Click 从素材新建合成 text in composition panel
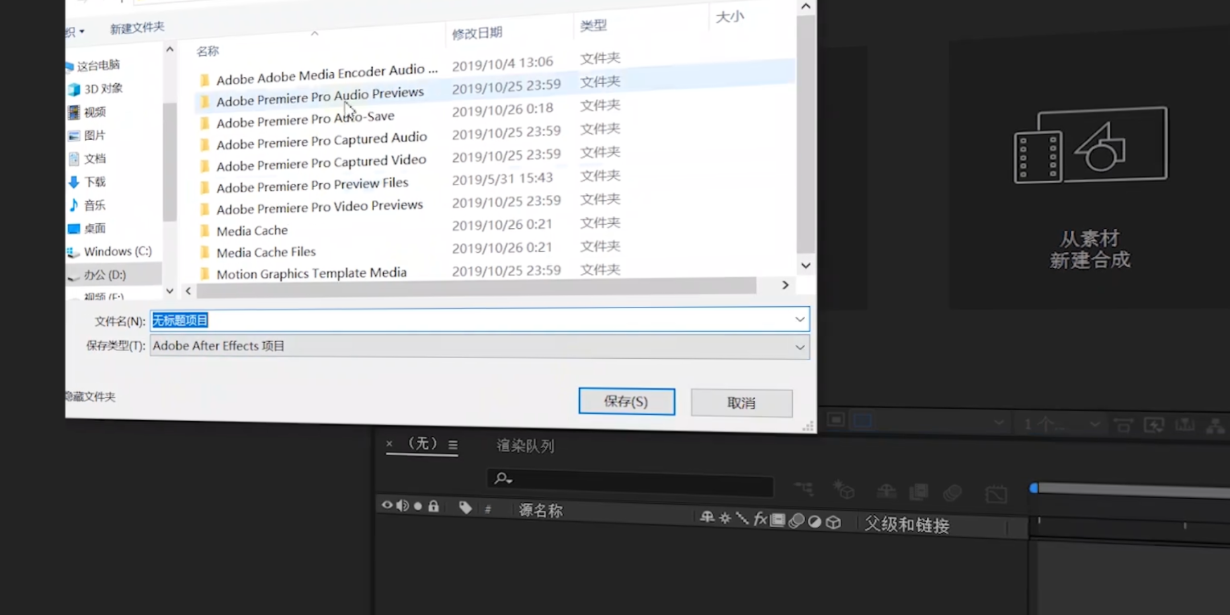 1090,249
